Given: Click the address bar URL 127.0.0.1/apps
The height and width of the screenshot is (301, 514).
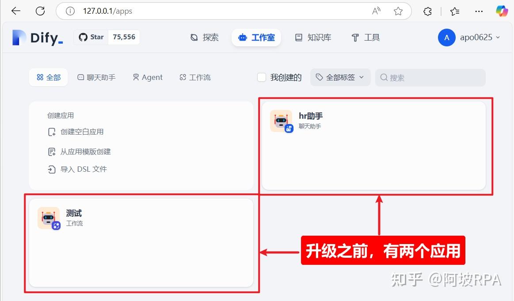Looking at the screenshot, I should click(107, 11).
